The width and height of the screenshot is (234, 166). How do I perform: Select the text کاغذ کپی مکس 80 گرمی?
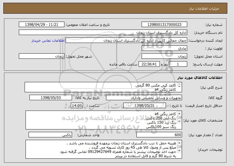[x=156, y=85]
